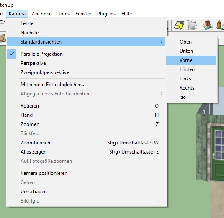The height and width of the screenshot is (218, 224).
Task: Open the Kamera menu dropdown
Action: pos(17,14)
